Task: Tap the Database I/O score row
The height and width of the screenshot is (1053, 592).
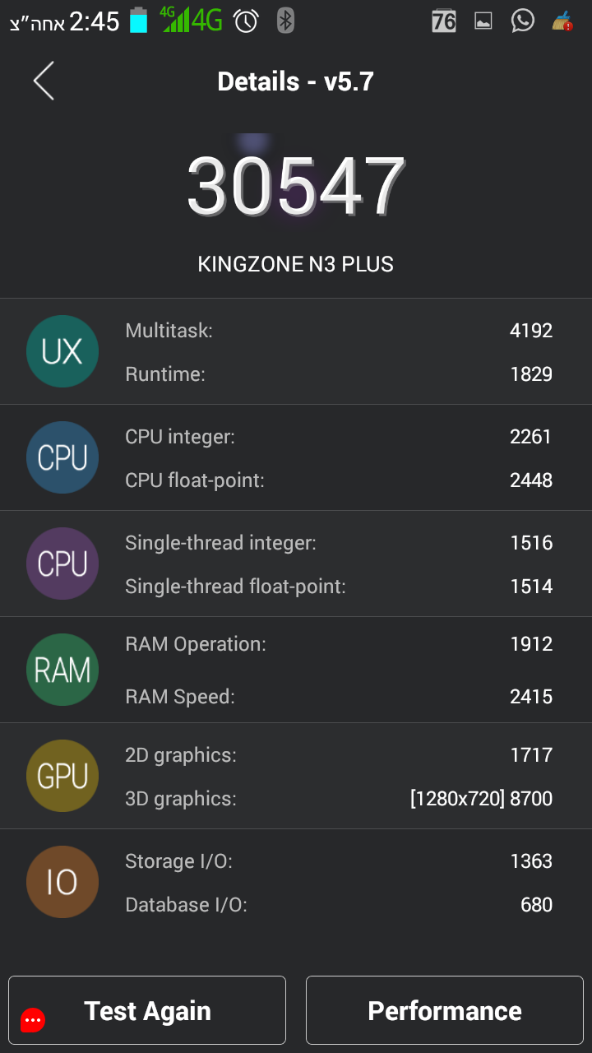Action: coord(339,905)
